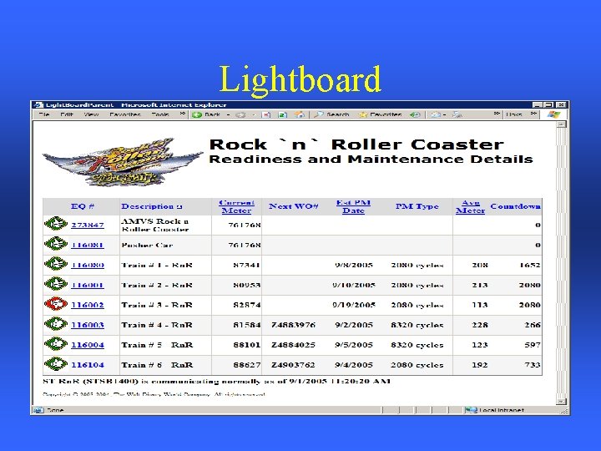Open the Favorites star button

[380, 114]
